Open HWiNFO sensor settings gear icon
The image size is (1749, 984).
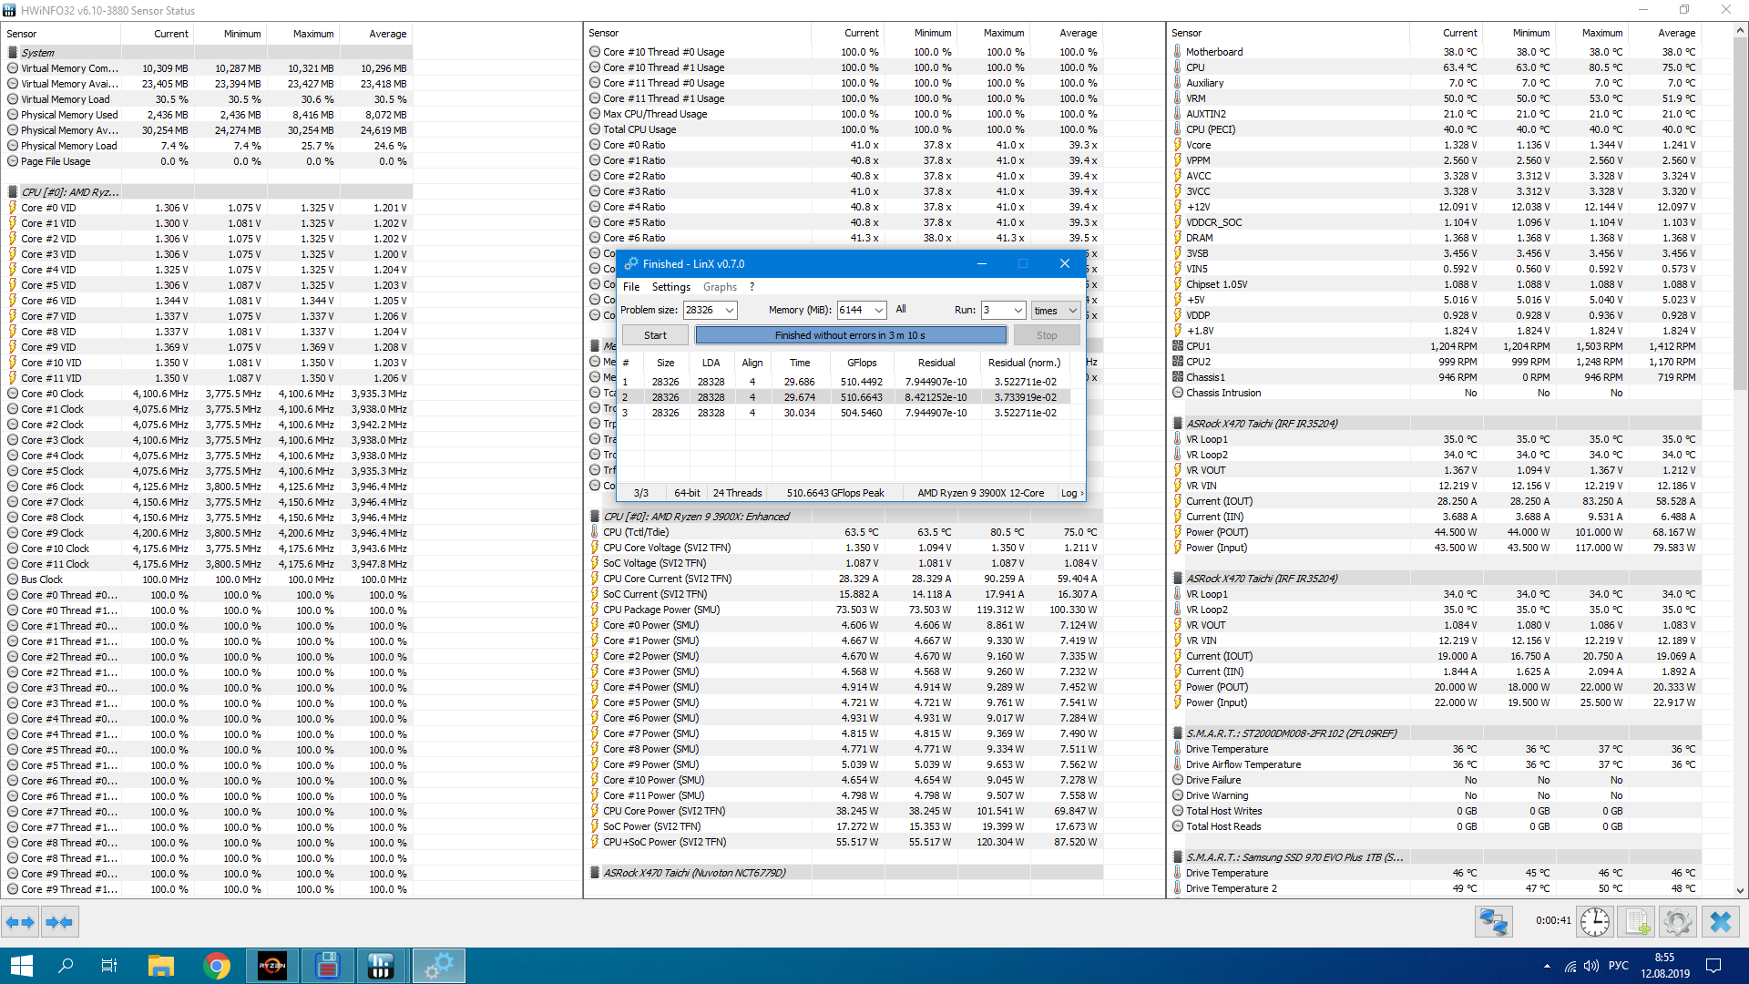pyautogui.click(x=1677, y=922)
